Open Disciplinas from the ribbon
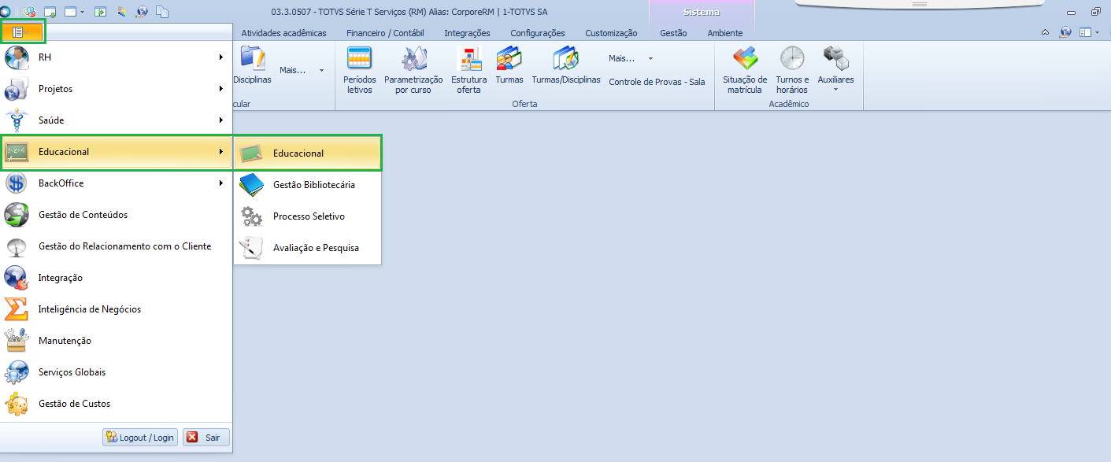 tap(252, 66)
